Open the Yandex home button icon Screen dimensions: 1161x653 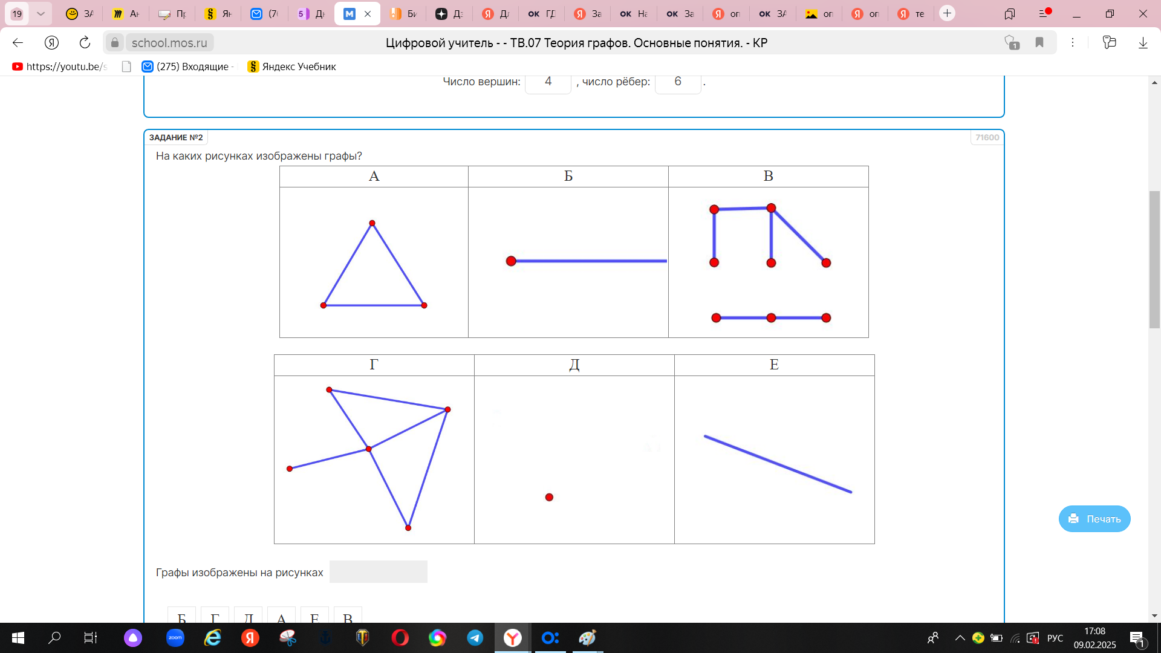pos(51,42)
